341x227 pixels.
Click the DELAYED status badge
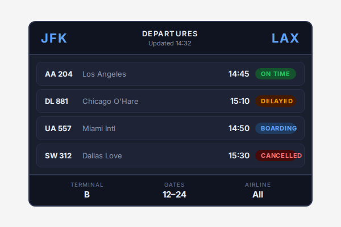click(x=276, y=101)
